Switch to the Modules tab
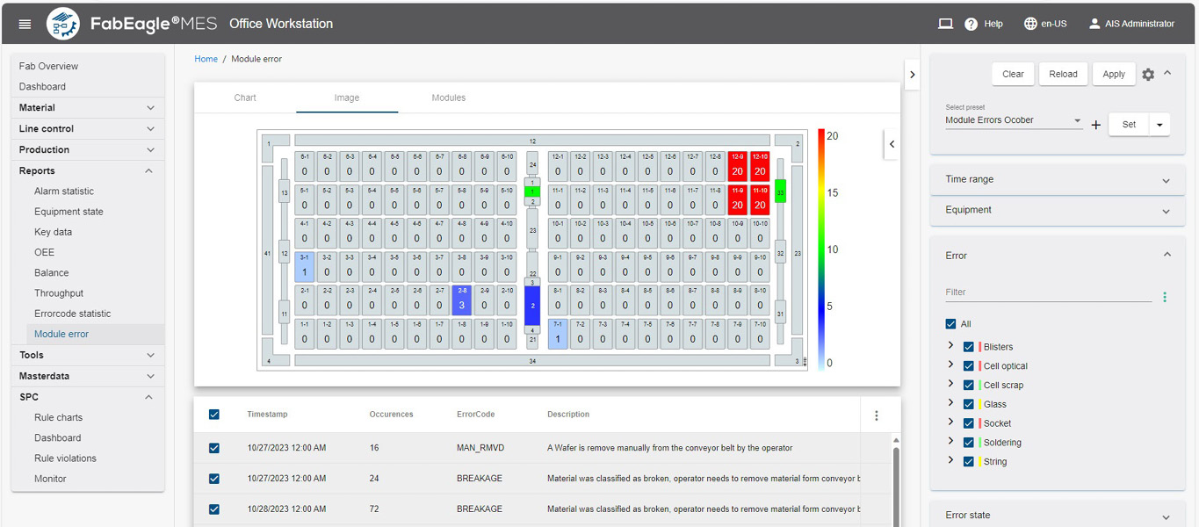Screen dimensions: 1199x527 click(x=448, y=97)
